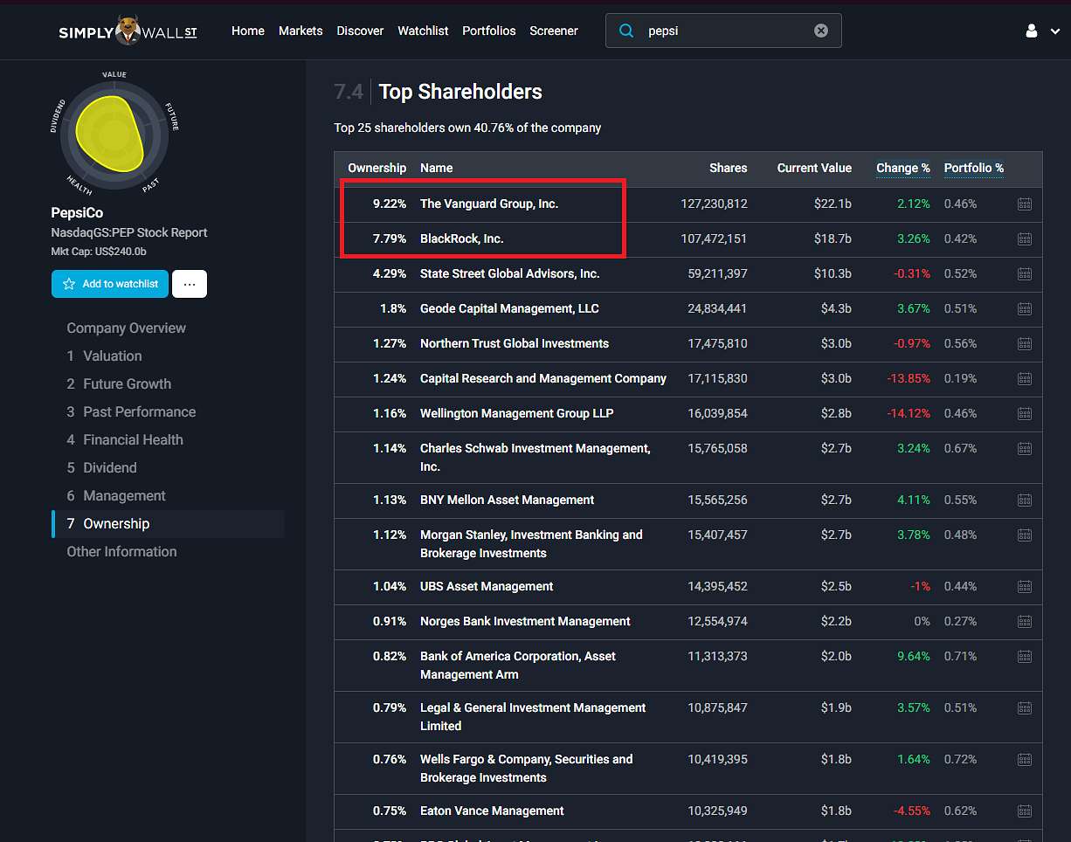This screenshot has width=1071, height=842.
Task: Open the Watchlist page
Action: pos(423,31)
